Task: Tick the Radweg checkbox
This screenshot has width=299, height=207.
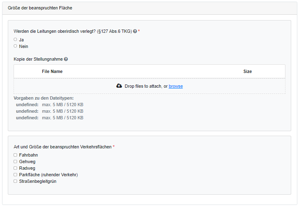Action: [16, 168]
